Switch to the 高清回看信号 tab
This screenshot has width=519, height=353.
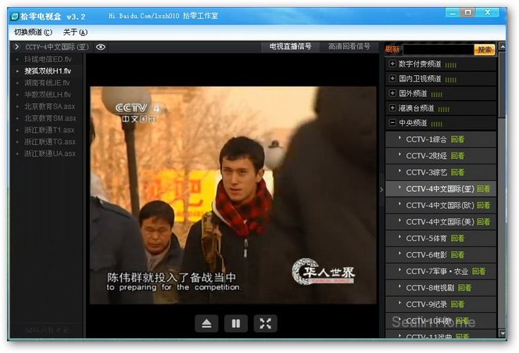(349, 47)
